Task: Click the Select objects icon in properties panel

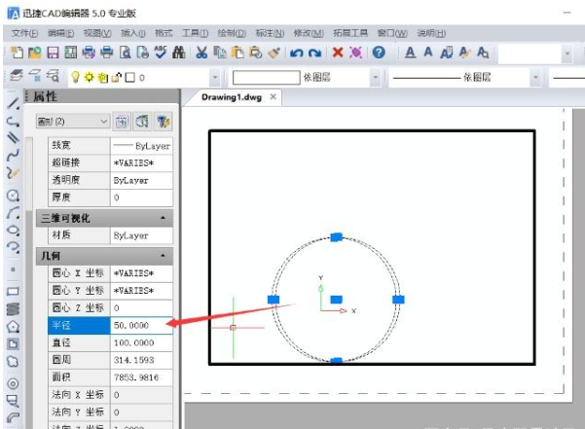Action: point(122,122)
